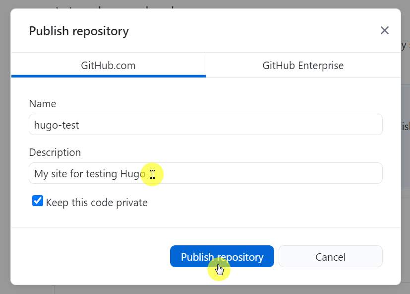This screenshot has width=410, height=294.
Task: Click the Publish repository dialog title
Action: pyautogui.click(x=79, y=31)
